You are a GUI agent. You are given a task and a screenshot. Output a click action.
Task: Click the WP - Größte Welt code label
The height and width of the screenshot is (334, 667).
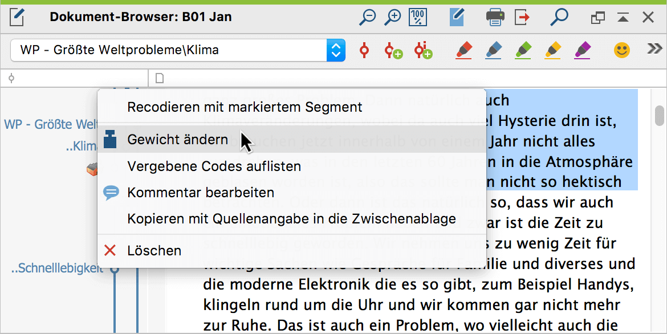coord(51,125)
